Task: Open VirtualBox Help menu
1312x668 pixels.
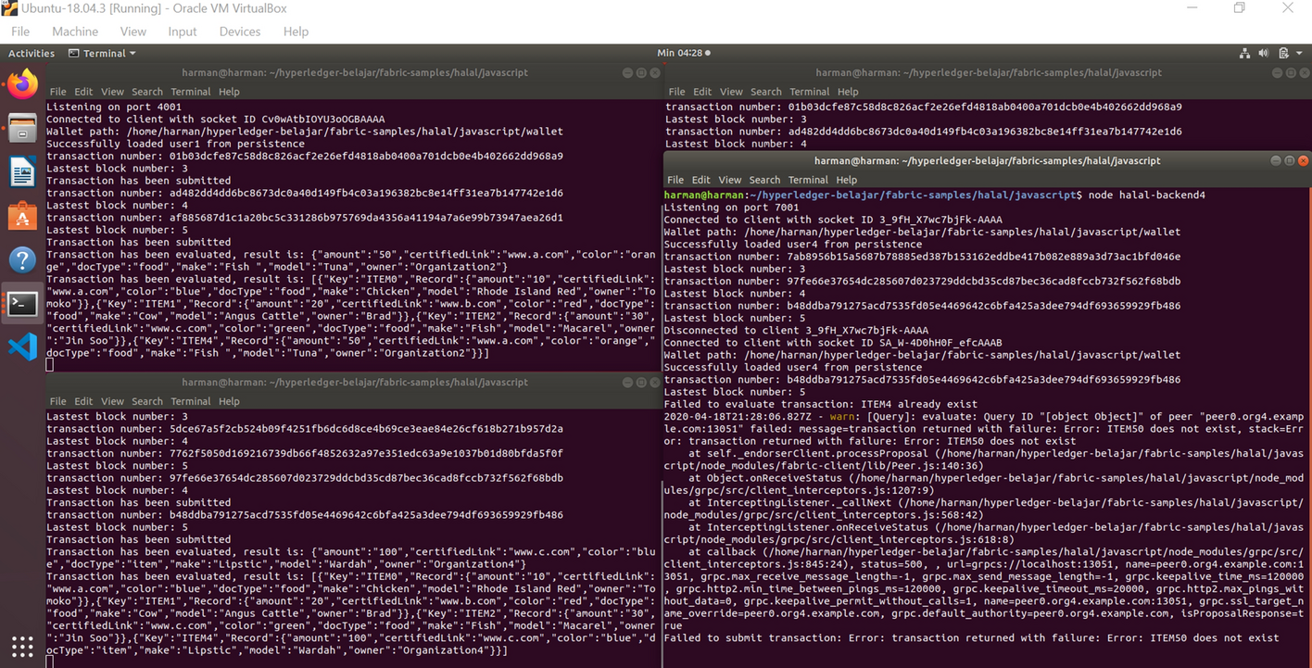Action: click(296, 32)
